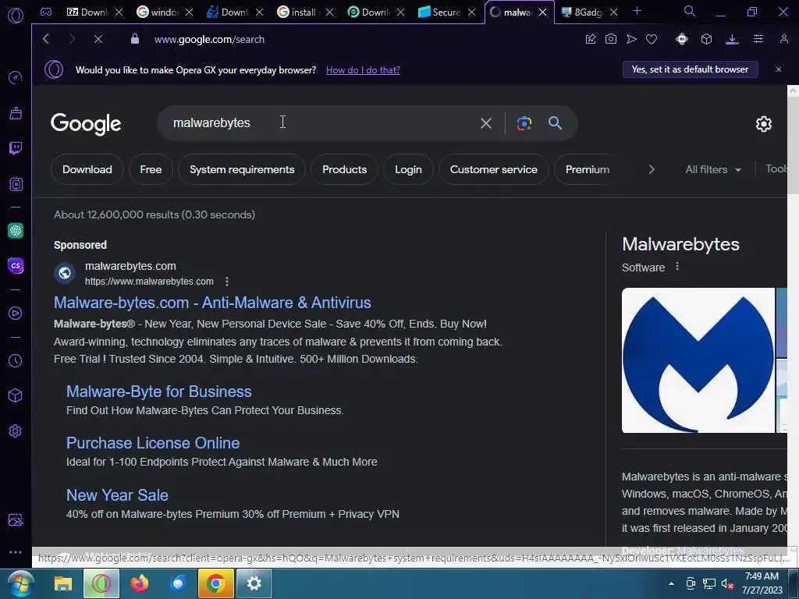Open the New Year Sale link
799x599 pixels.
coord(117,495)
